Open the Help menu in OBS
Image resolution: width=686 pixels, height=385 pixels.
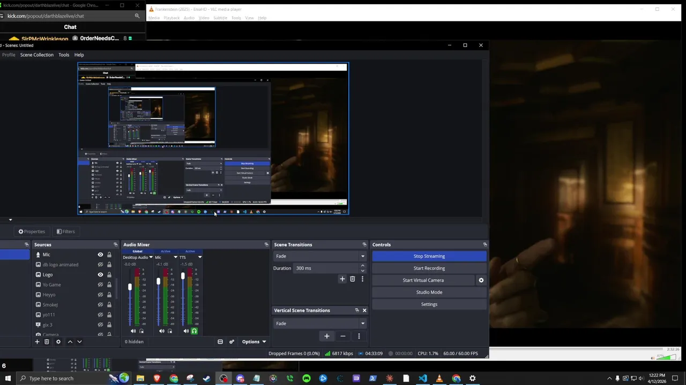click(x=79, y=55)
